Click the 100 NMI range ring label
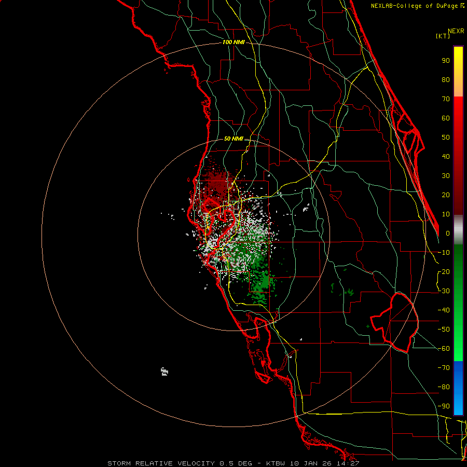The width and height of the screenshot is (467, 467). point(233,42)
